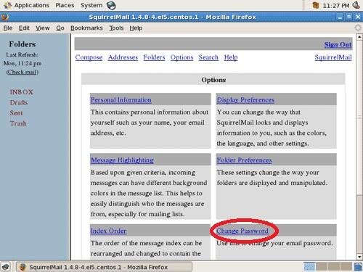Close the Firefox window
This screenshot has width=363, height=272.
coord(358,17)
